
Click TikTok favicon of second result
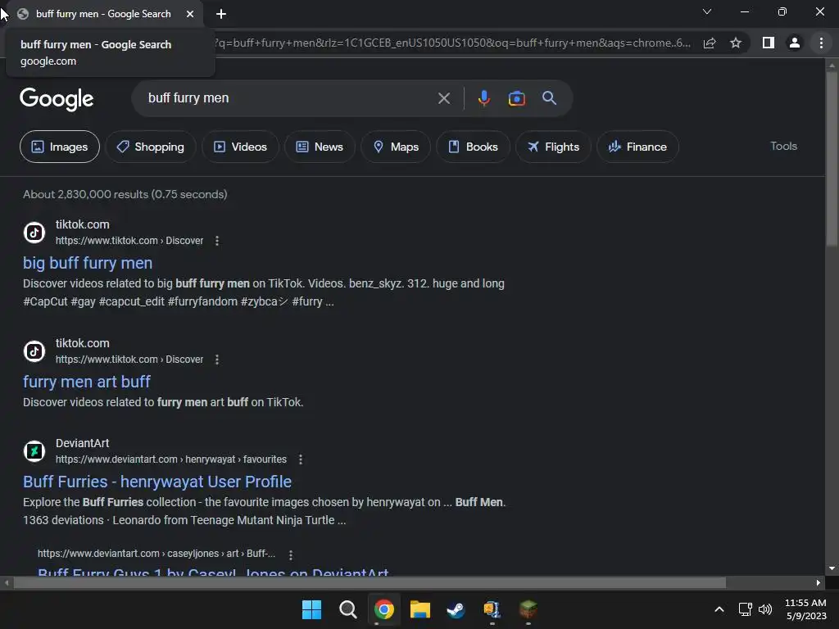point(34,351)
